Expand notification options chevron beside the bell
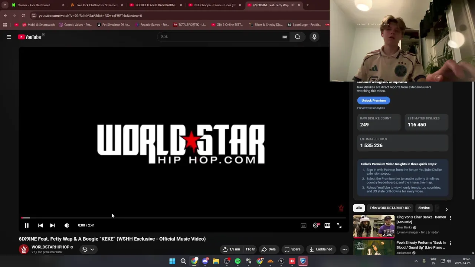This screenshot has width=475, height=267. [x=92, y=249]
